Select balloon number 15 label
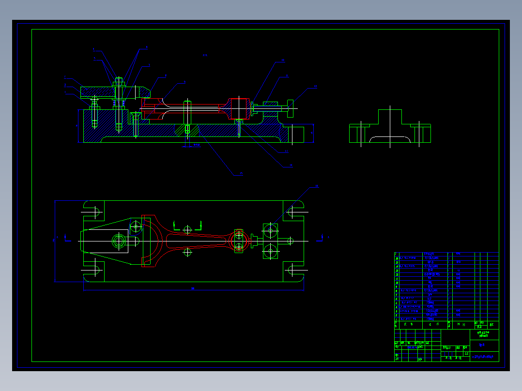Image resolution: width=522 pixels, height=391 pixels. click(241, 174)
